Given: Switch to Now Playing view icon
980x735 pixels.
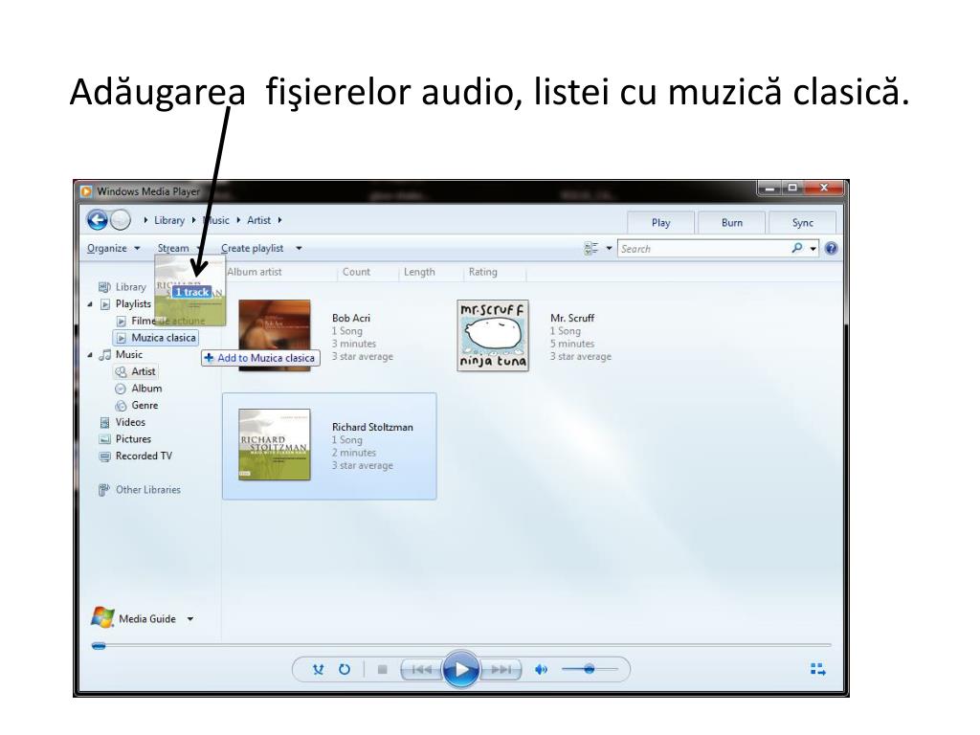Looking at the screenshot, I should 818,669.
